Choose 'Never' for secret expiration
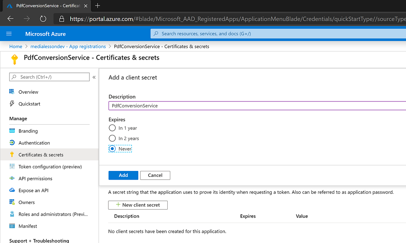The image size is (406, 243). (x=113, y=149)
